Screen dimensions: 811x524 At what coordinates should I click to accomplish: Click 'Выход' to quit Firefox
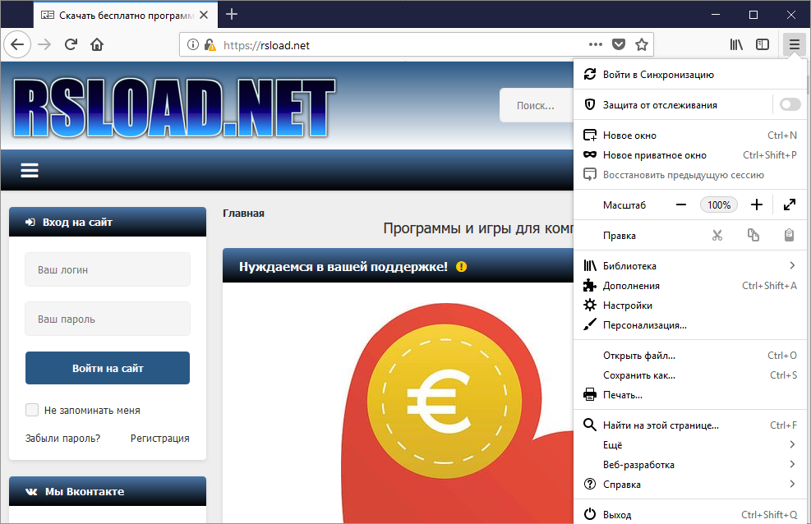point(690,515)
